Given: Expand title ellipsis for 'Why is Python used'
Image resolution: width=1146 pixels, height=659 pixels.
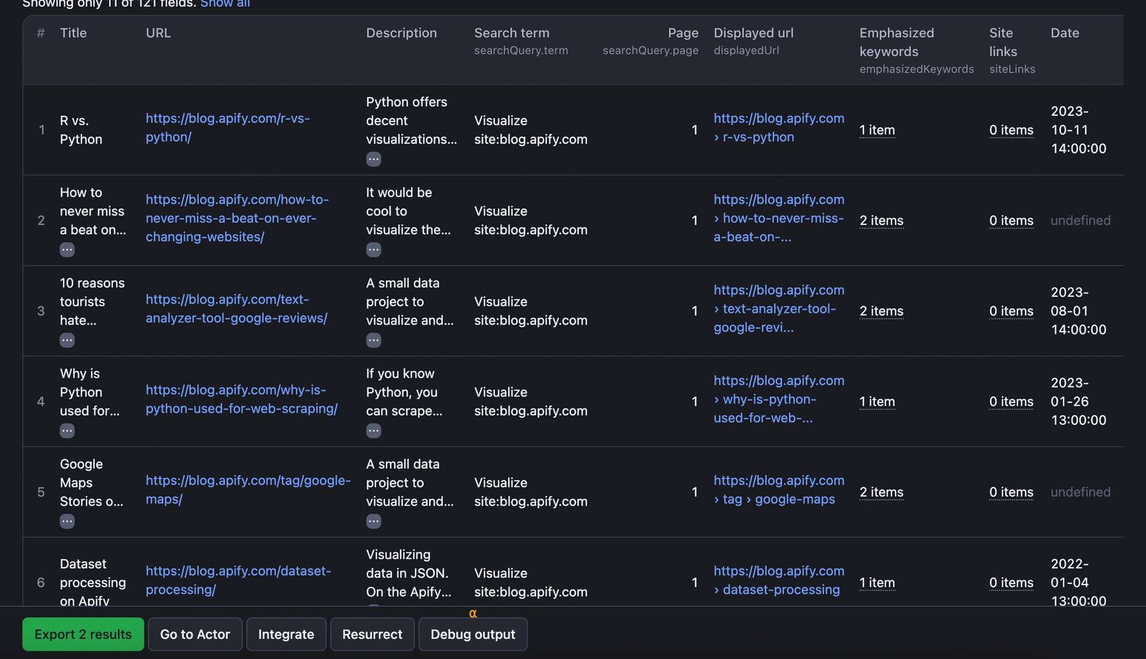Looking at the screenshot, I should 67,431.
